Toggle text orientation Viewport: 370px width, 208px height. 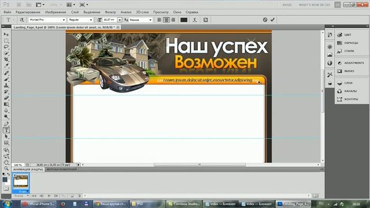click(x=22, y=20)
